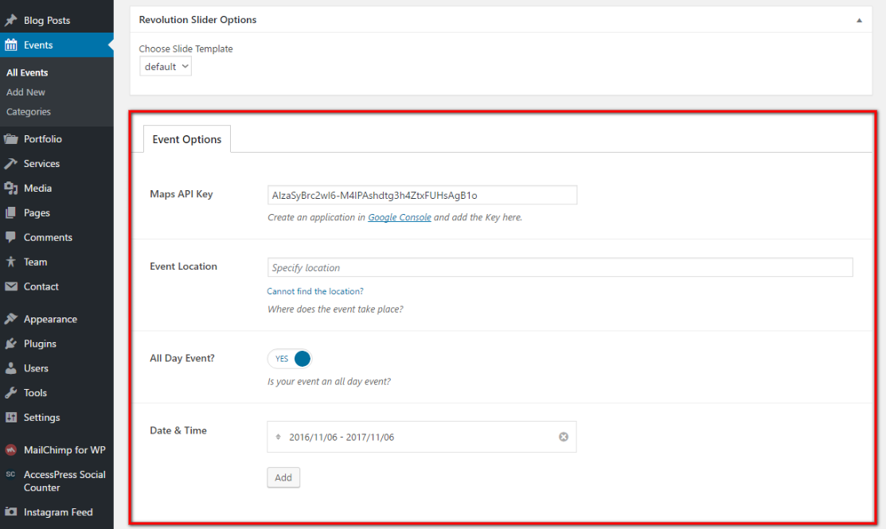Click the sort handle beside the date range

click(x=278, y=437)
